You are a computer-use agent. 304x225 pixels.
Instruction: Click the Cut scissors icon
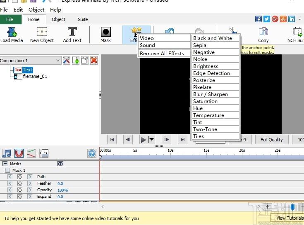(233, 30)
